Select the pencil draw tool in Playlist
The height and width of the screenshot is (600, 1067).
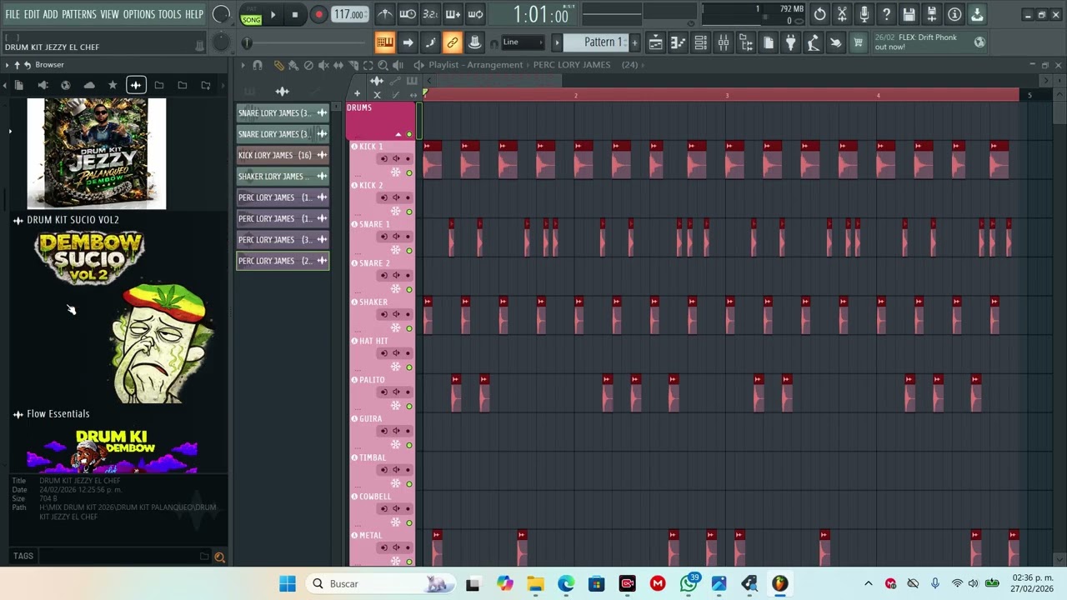(x=278, y=65)
